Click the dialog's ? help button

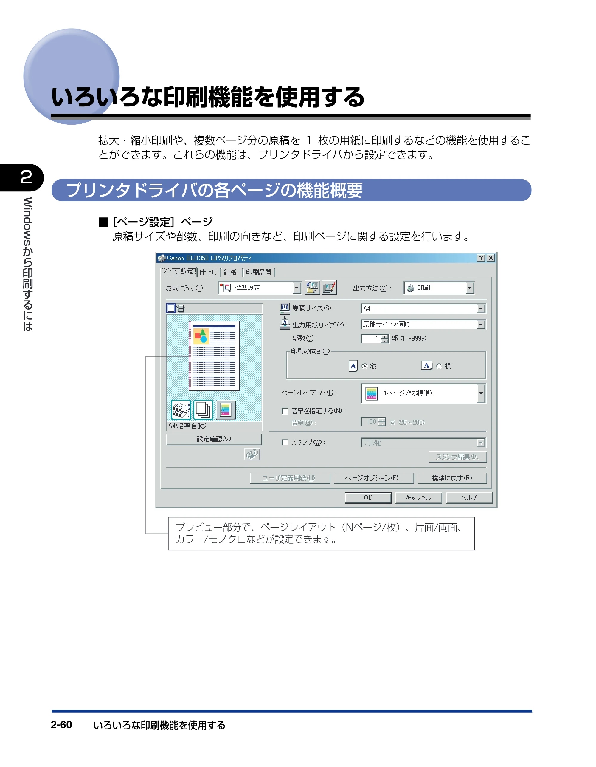(x=481, y=258)
